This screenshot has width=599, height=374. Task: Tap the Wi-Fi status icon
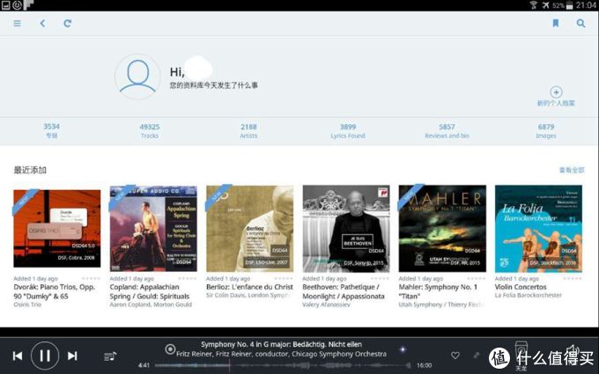point(533,5)
